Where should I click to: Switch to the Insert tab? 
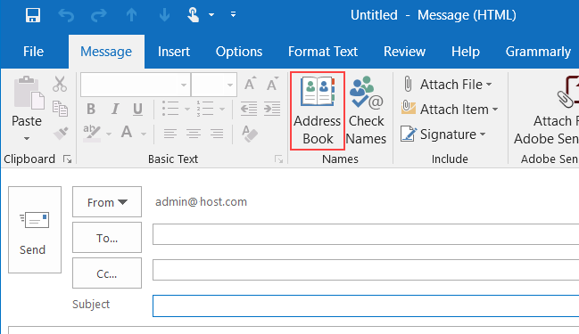click(x=174, y=52)
